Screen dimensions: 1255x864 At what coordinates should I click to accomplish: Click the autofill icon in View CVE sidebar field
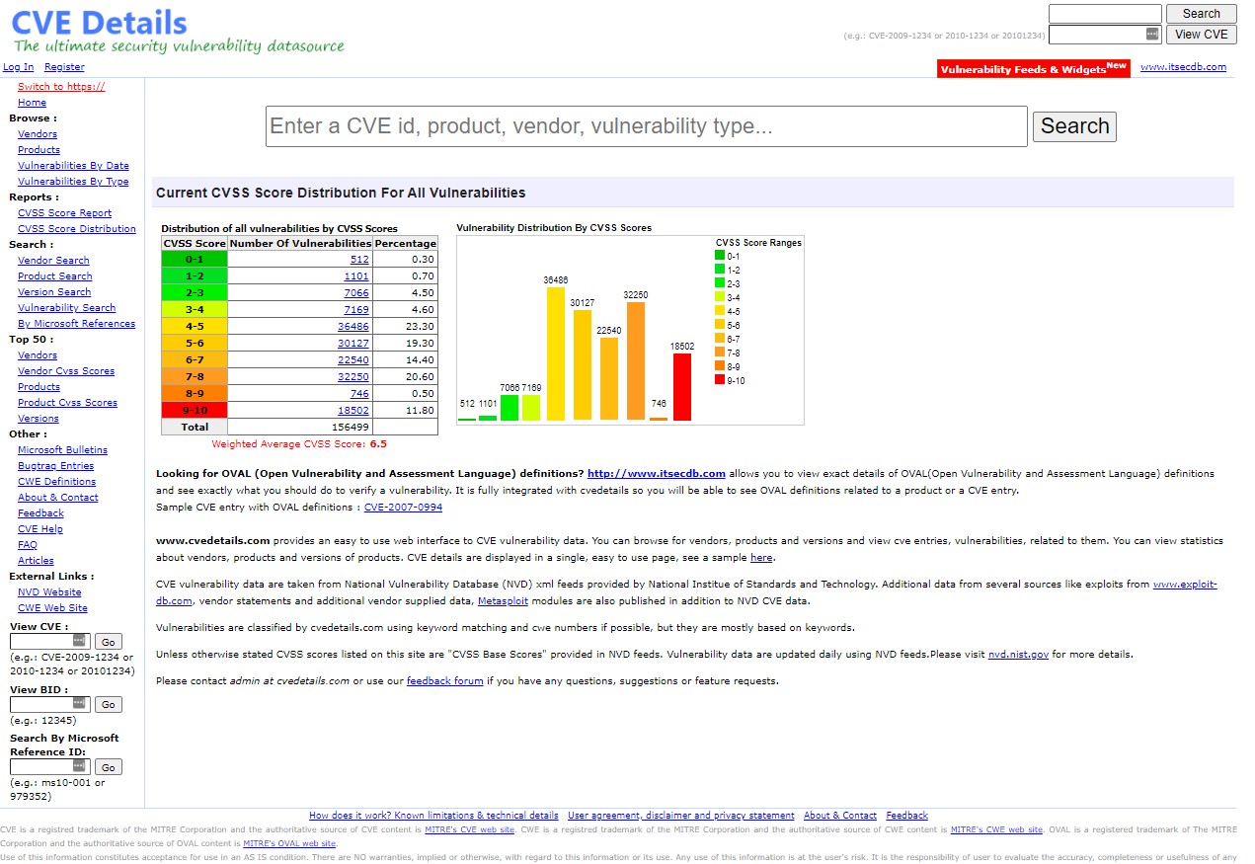click(x=79, y=641)
